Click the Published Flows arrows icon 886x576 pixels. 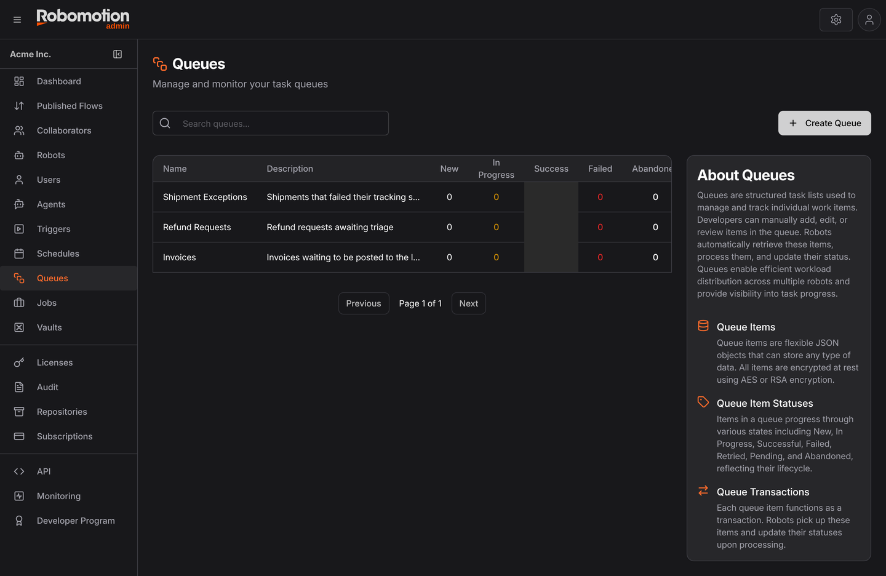point(19,106)
